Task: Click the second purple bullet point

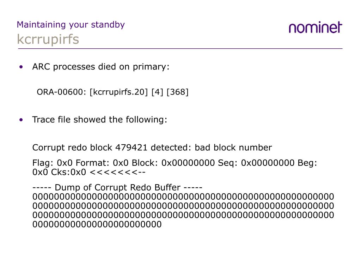Action: coord(21,120)
